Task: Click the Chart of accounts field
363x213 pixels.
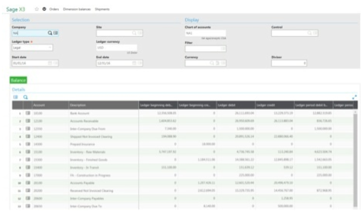Action: (x=205, y=33)
